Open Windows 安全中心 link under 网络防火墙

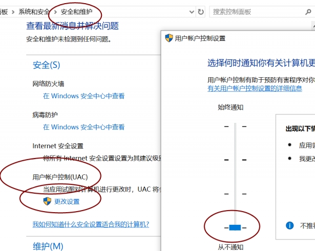[84, 96]
